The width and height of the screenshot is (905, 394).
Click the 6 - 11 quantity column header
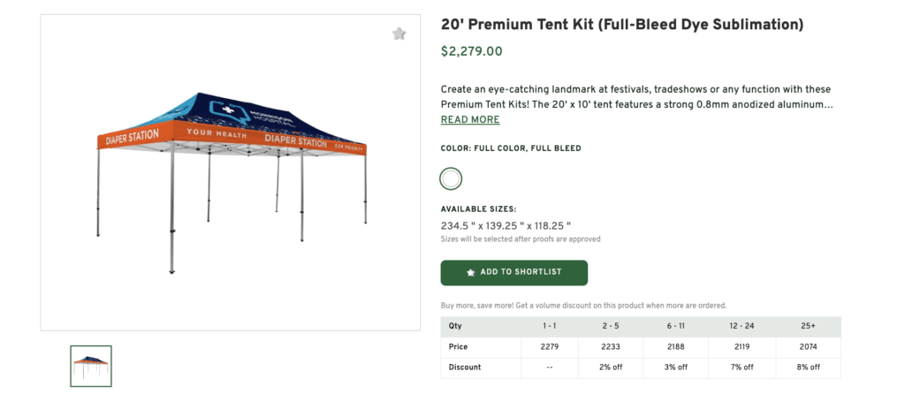tap(677, 326)
